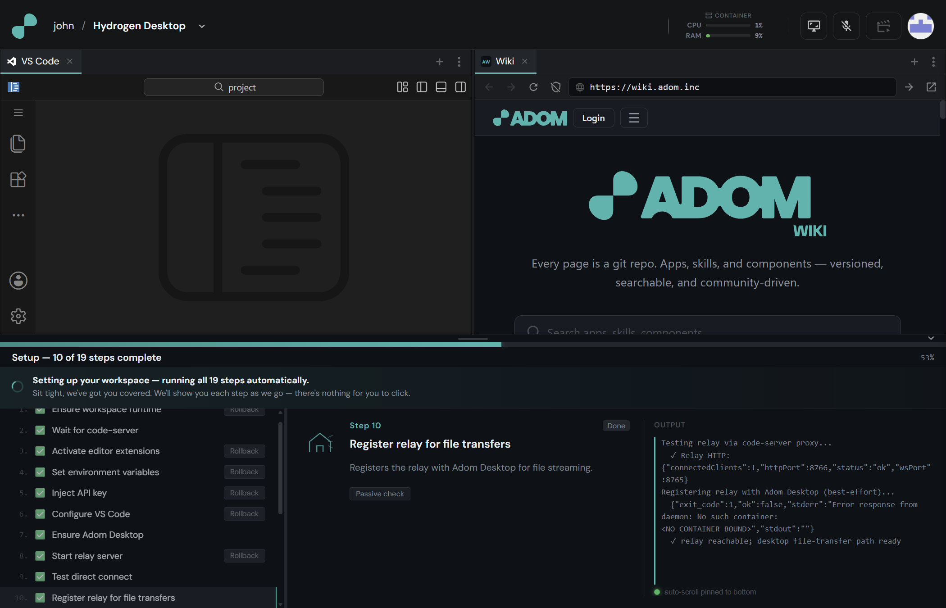The height and width of the screenshot is (608, 946).
Task: Toggle checkbox for Configure VS Code
Action: [x=40, y=514]
